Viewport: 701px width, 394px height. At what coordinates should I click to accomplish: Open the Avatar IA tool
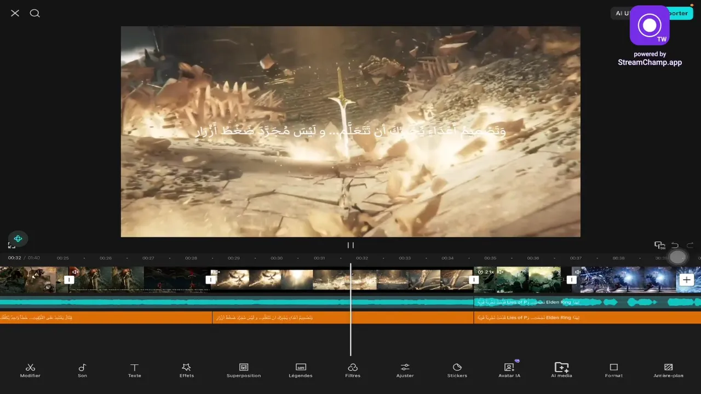509,370
